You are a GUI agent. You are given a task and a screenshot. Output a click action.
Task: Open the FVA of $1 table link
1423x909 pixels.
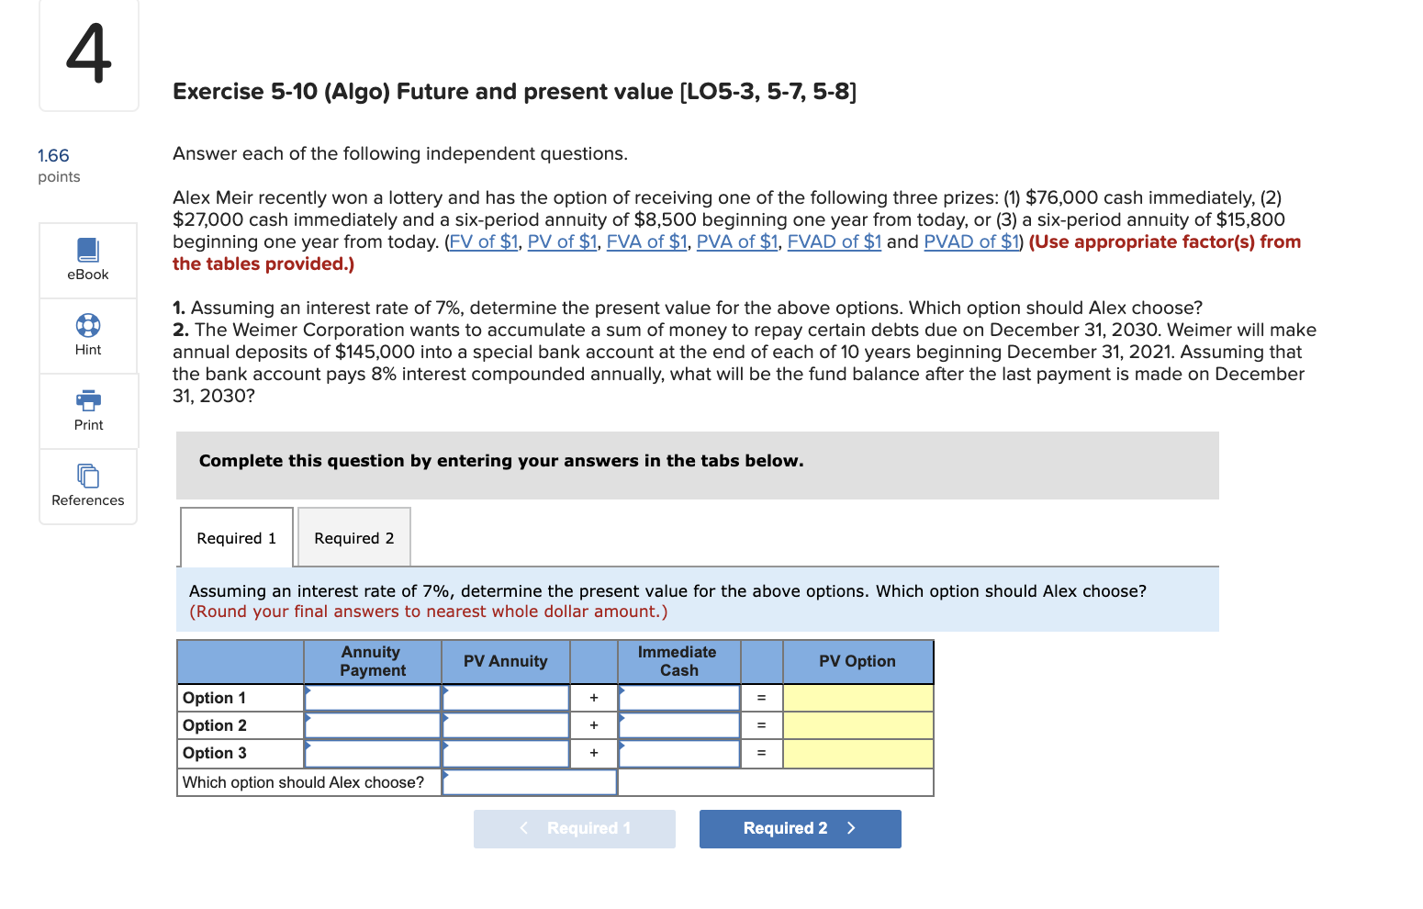646,241
